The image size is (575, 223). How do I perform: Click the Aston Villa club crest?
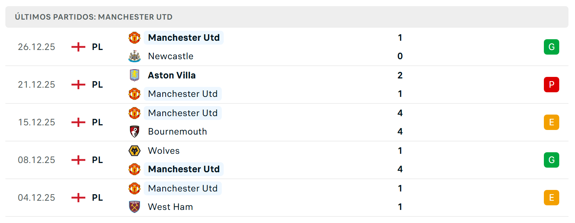(135, 75)
